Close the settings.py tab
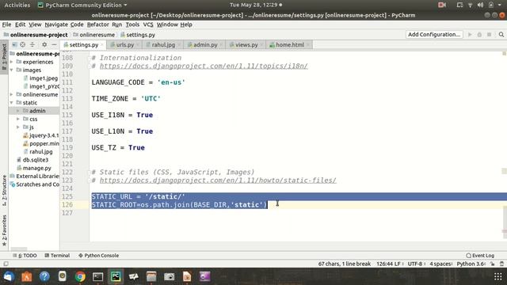 coord(102,45)
